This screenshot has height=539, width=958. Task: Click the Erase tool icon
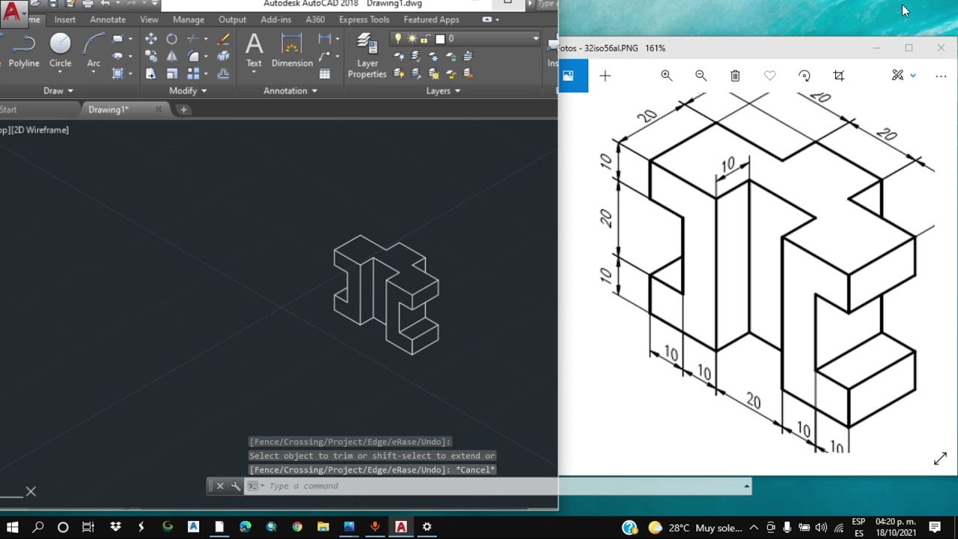[223, 39]
